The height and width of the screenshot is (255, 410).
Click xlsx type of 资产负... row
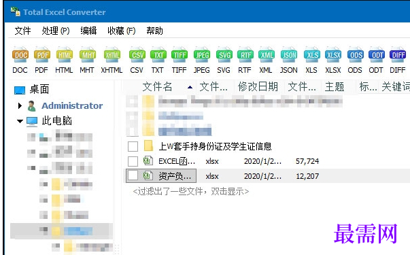pyautogui.click(x=212, y=176)
